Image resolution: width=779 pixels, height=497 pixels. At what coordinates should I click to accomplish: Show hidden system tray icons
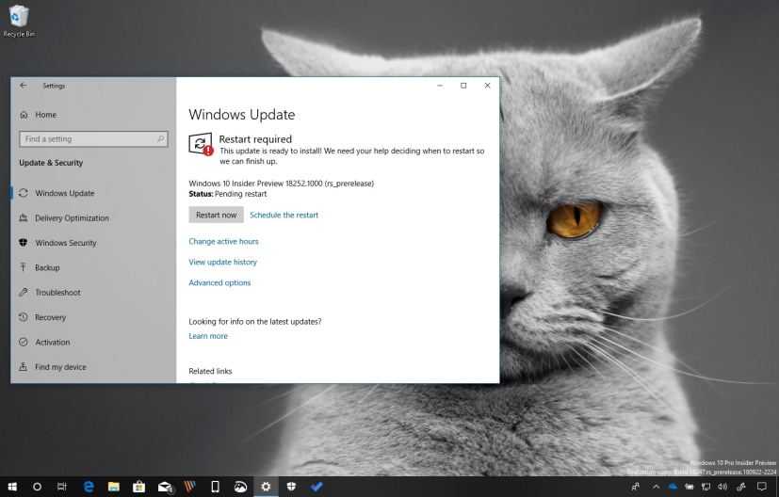tap(656, 487)
